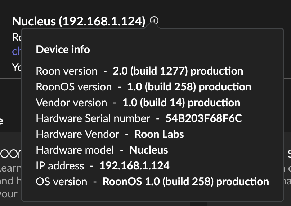The image size is (291, 206).
Task: Select the 1.0 (build 14) production value
Action: pos(181,103)
